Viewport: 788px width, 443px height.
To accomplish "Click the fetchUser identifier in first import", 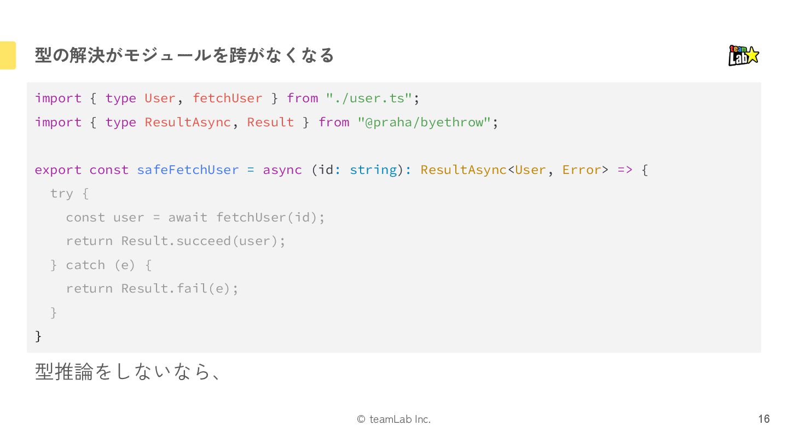I will tap(227, 98).
